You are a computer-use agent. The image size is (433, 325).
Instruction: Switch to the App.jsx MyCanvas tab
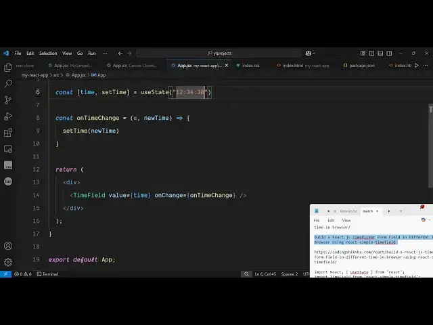(70, 66)
